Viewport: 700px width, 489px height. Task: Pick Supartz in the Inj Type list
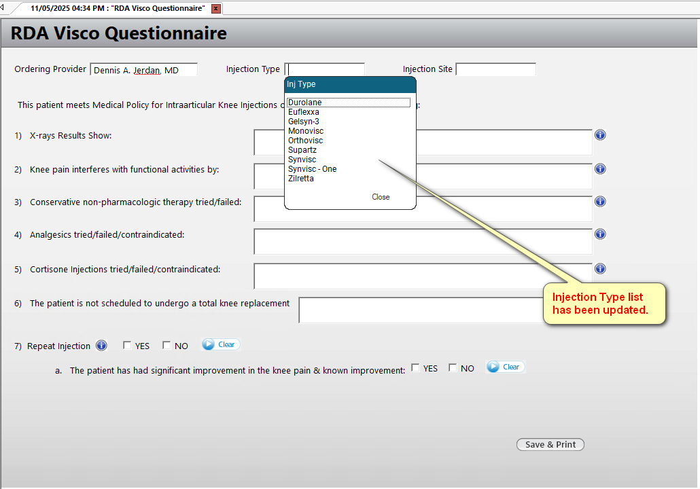point(302,150)
